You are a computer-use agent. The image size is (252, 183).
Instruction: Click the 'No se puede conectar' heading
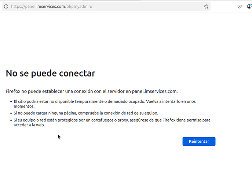(51, 73)
